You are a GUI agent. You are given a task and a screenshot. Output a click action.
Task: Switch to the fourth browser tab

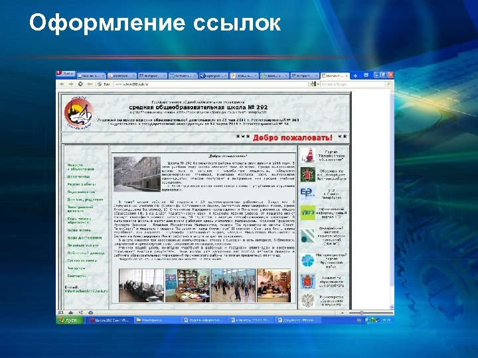[x=183, y=76]
